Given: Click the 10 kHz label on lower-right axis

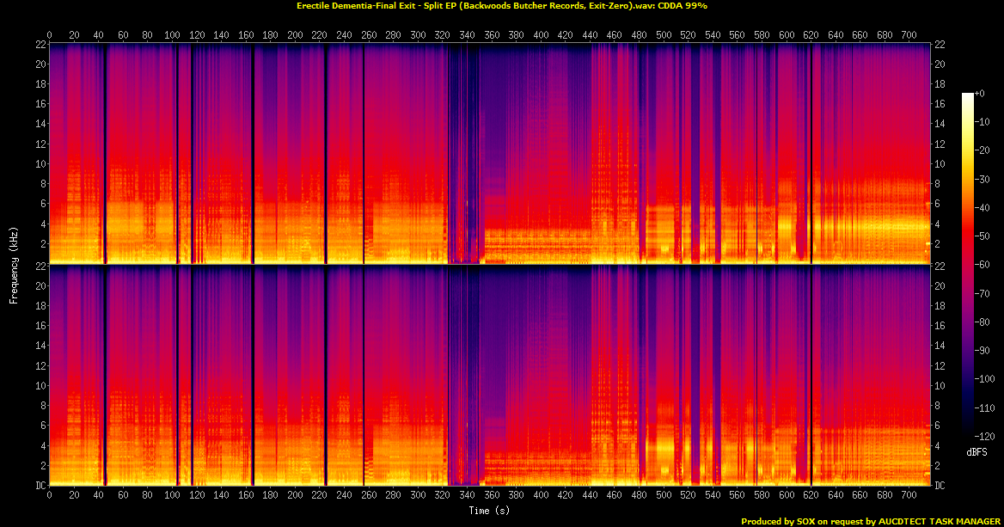Looking at the screenshot, I should [939, 385].
